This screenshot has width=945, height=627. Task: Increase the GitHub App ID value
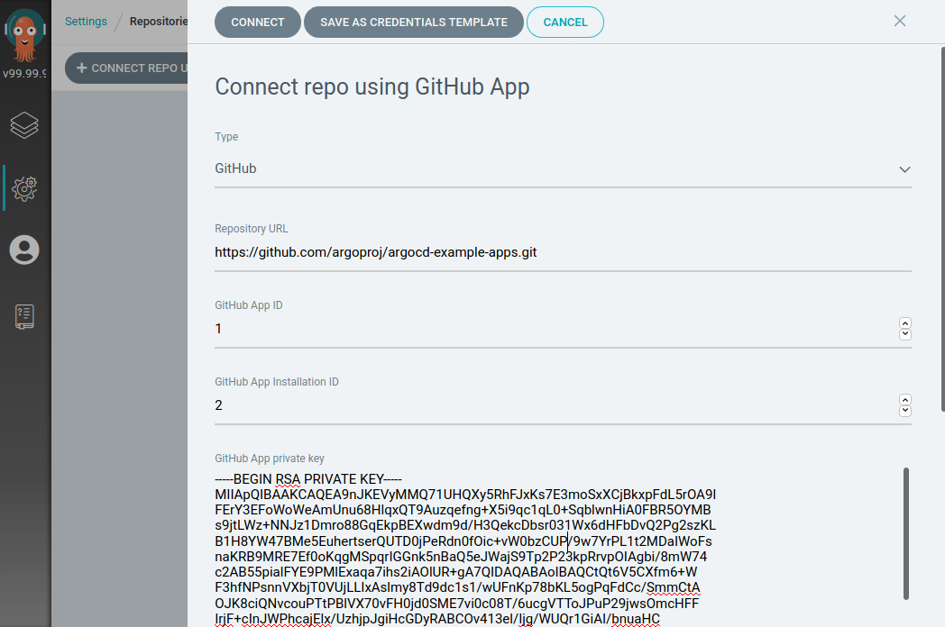[x=905, y=323]
